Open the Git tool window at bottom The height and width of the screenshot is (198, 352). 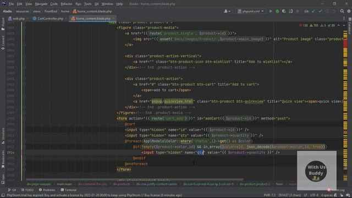click(12, 190)
